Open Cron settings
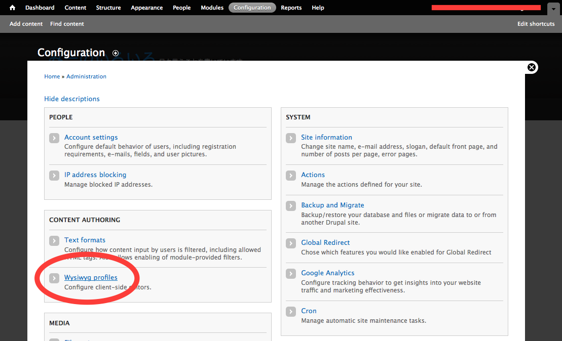Image resolution: width=562 pixels, height=341 pixels. point(309,311)
